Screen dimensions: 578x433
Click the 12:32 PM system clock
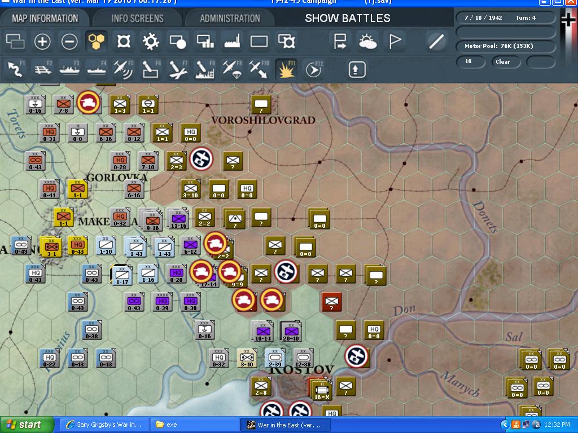pyautogui.click(x=557, y=425)
